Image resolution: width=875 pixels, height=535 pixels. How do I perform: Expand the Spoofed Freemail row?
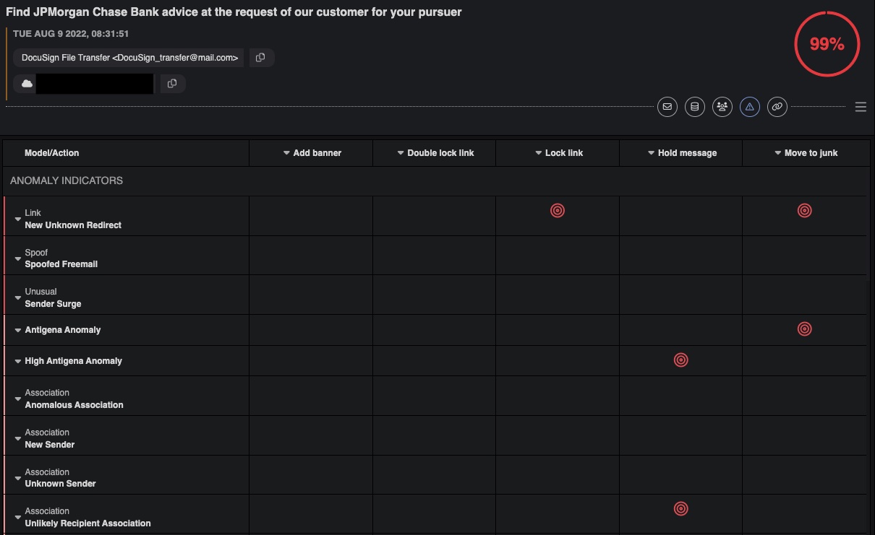pos(18,258)
